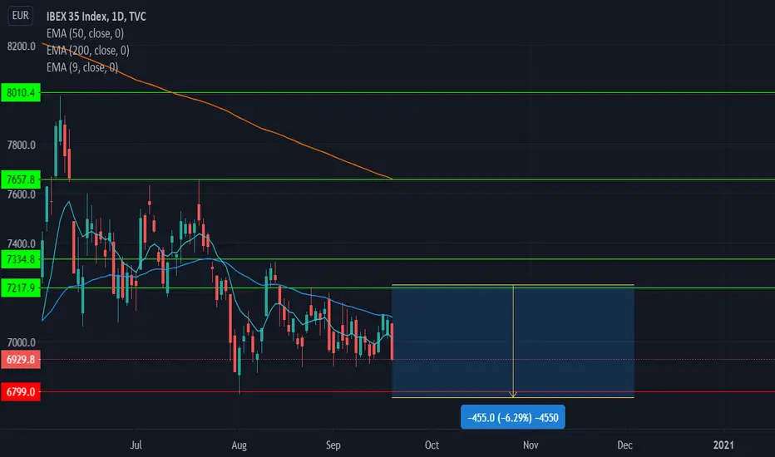Click the 8200.0 price axis value

[22, 47]
